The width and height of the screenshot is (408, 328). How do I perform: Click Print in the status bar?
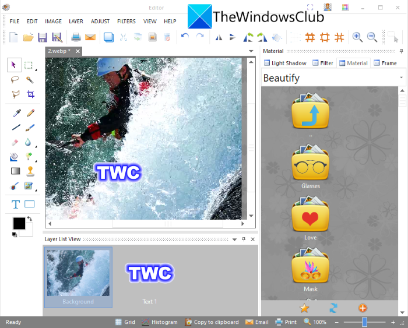tap(286, 322)
